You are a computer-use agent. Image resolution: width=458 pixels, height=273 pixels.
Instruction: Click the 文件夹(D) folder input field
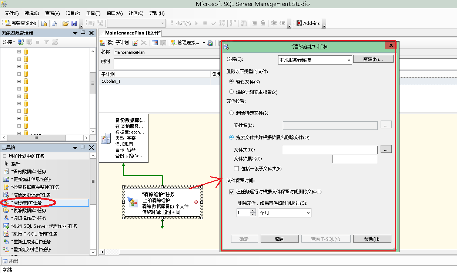click(x=330, y=150)
